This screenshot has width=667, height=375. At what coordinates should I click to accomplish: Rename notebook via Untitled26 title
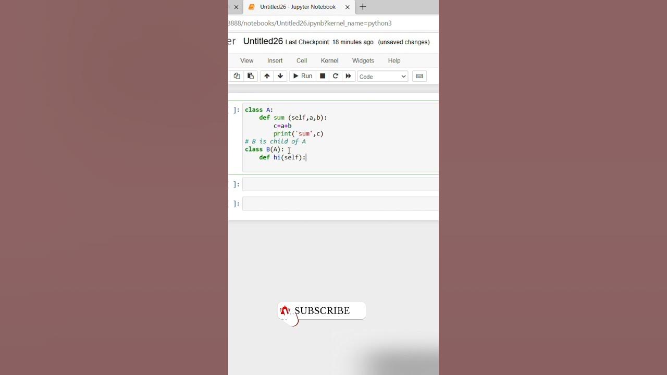pos(263,41)
